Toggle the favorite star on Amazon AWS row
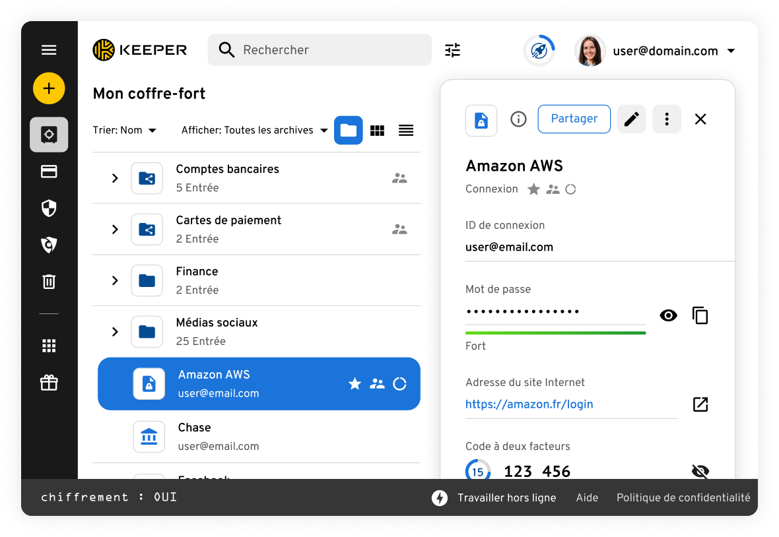779x537 pixels. click(355, 384)
